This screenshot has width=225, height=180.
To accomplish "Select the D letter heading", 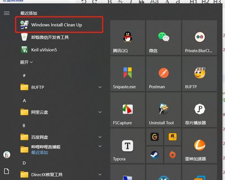I will pos(24,163).
